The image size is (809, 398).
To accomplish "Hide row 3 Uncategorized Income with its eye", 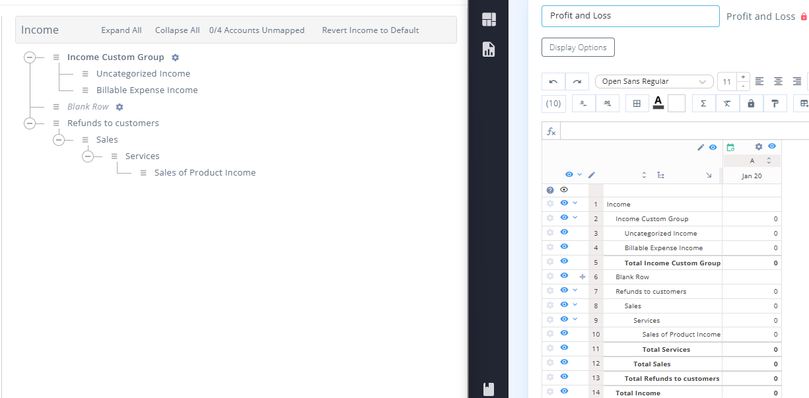I will pyautogui.click(x=565, y=232).
